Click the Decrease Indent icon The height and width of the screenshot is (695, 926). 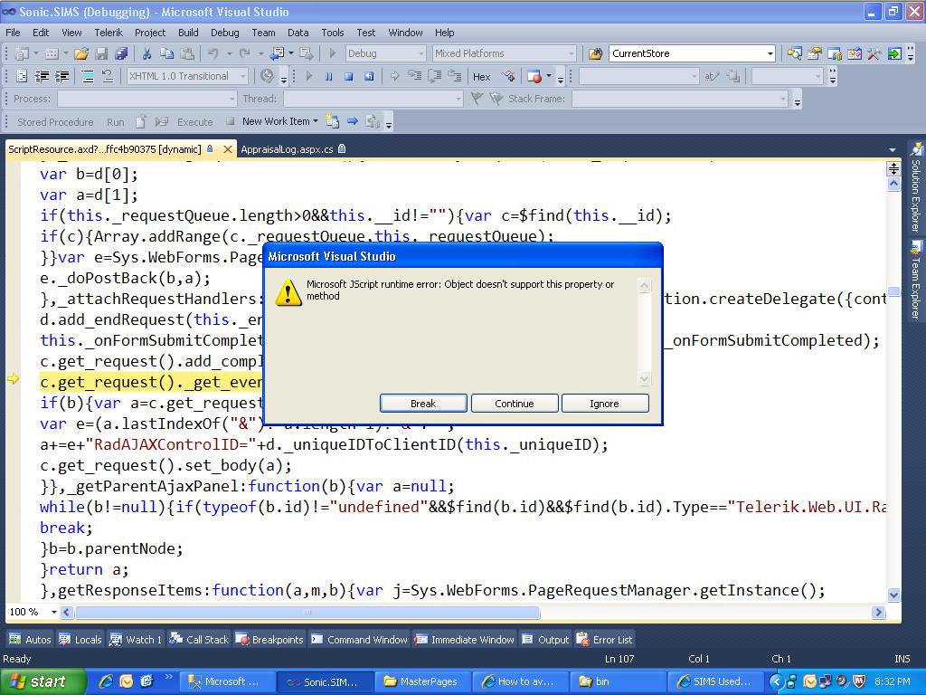click(42, 76)
